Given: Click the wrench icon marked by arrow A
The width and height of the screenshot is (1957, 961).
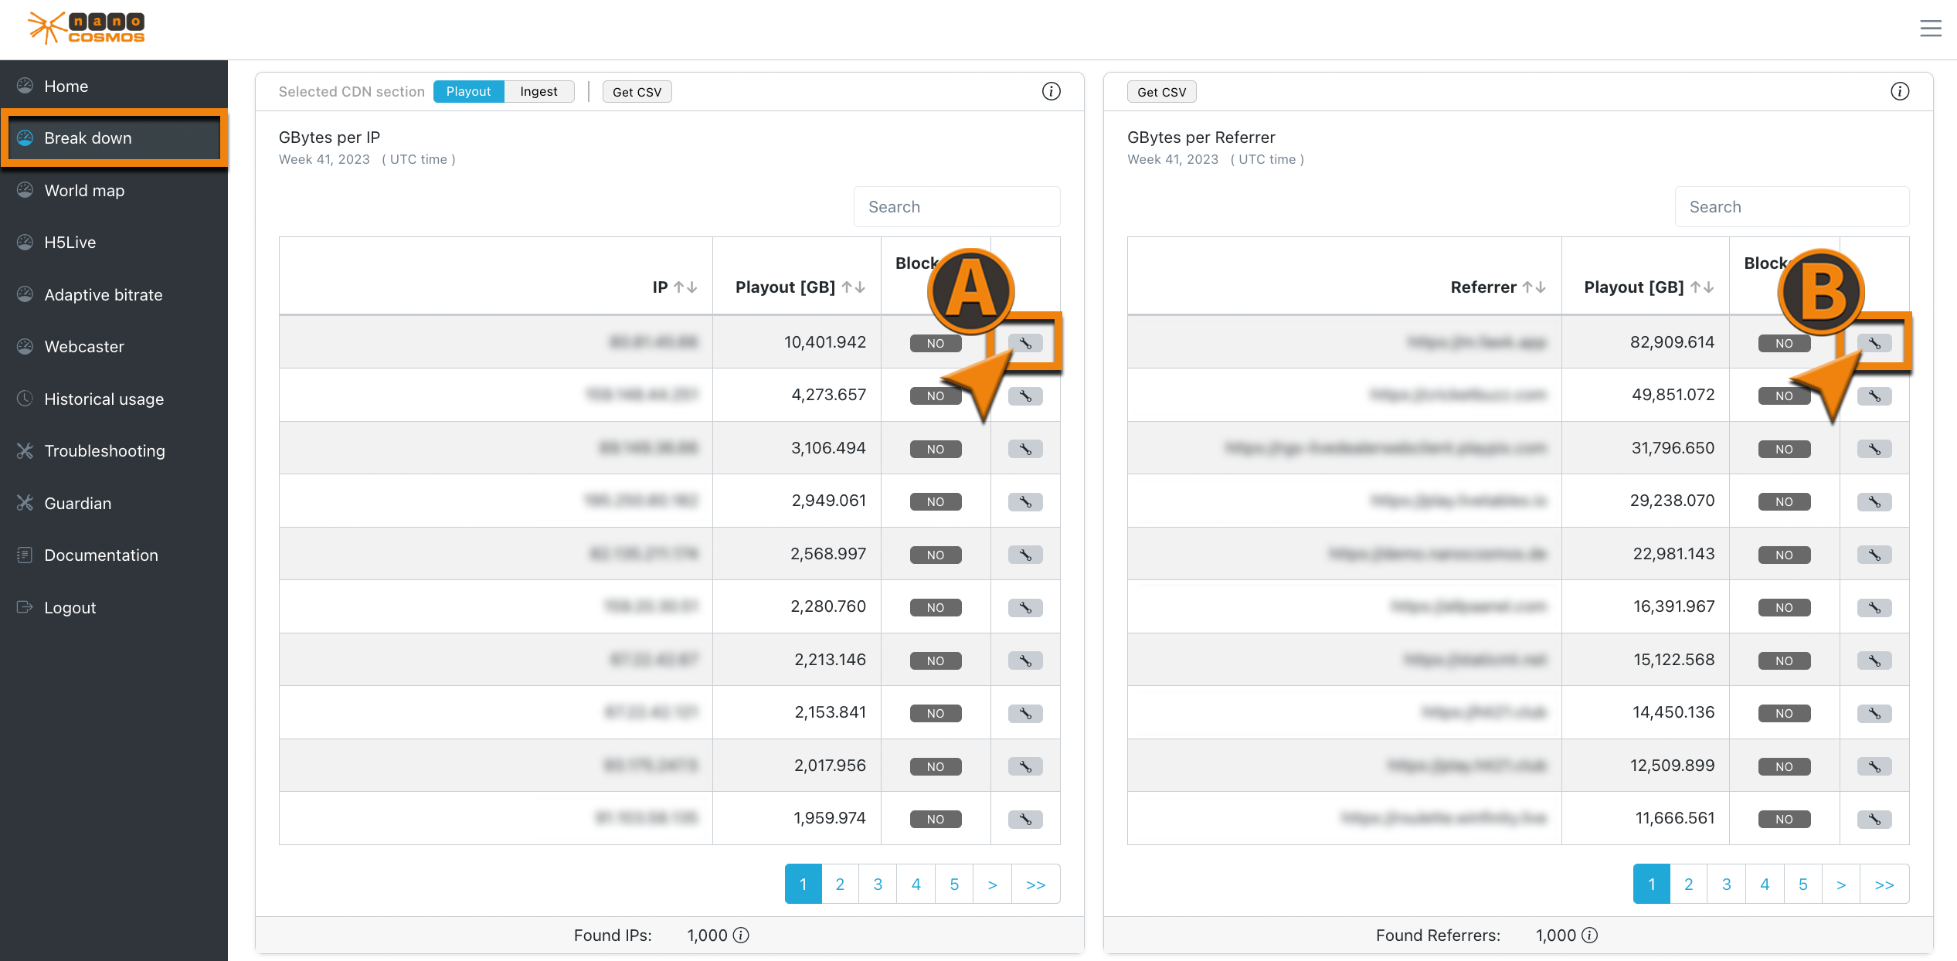Looking at the screenshot, I should click(x=1025, y=342).
